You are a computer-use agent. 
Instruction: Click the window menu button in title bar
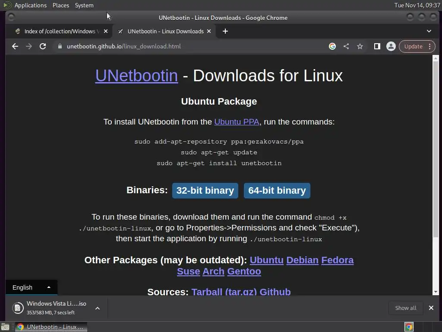pyautogui.click(x=11, y=17)
